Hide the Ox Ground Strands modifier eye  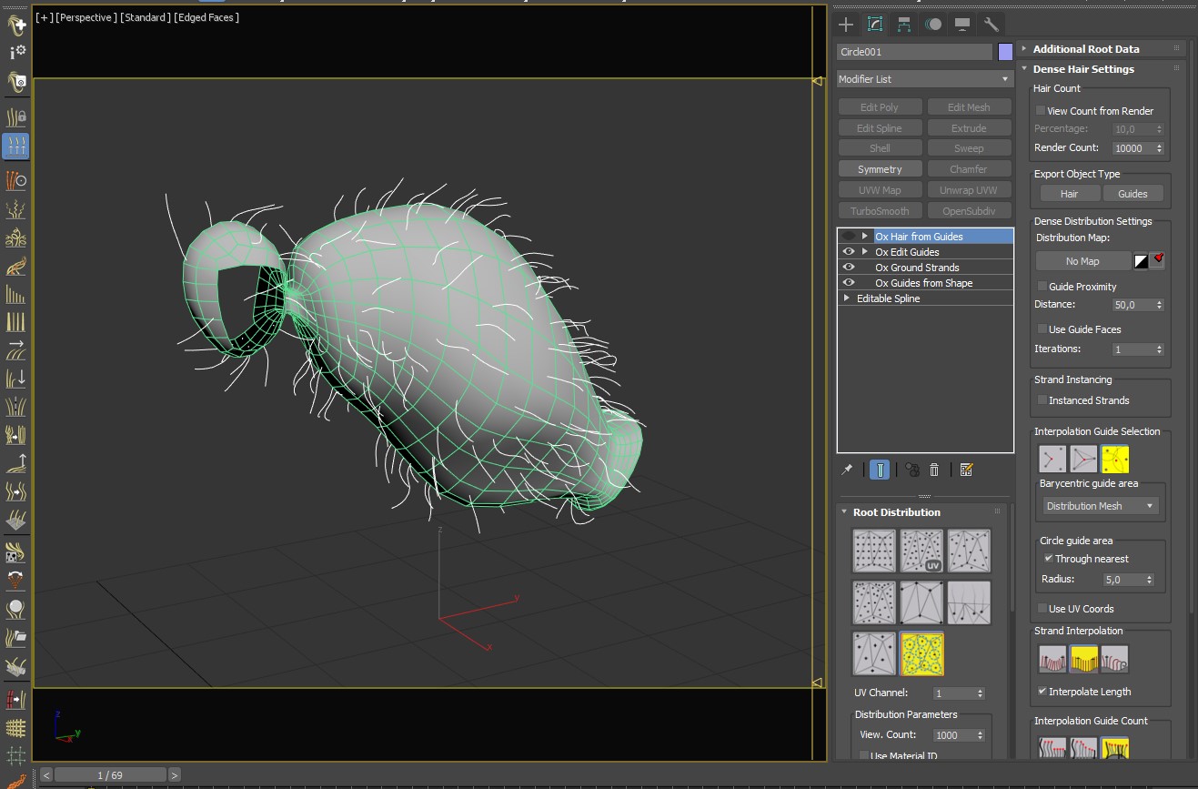pyautogui.click(x=849, y=268)
